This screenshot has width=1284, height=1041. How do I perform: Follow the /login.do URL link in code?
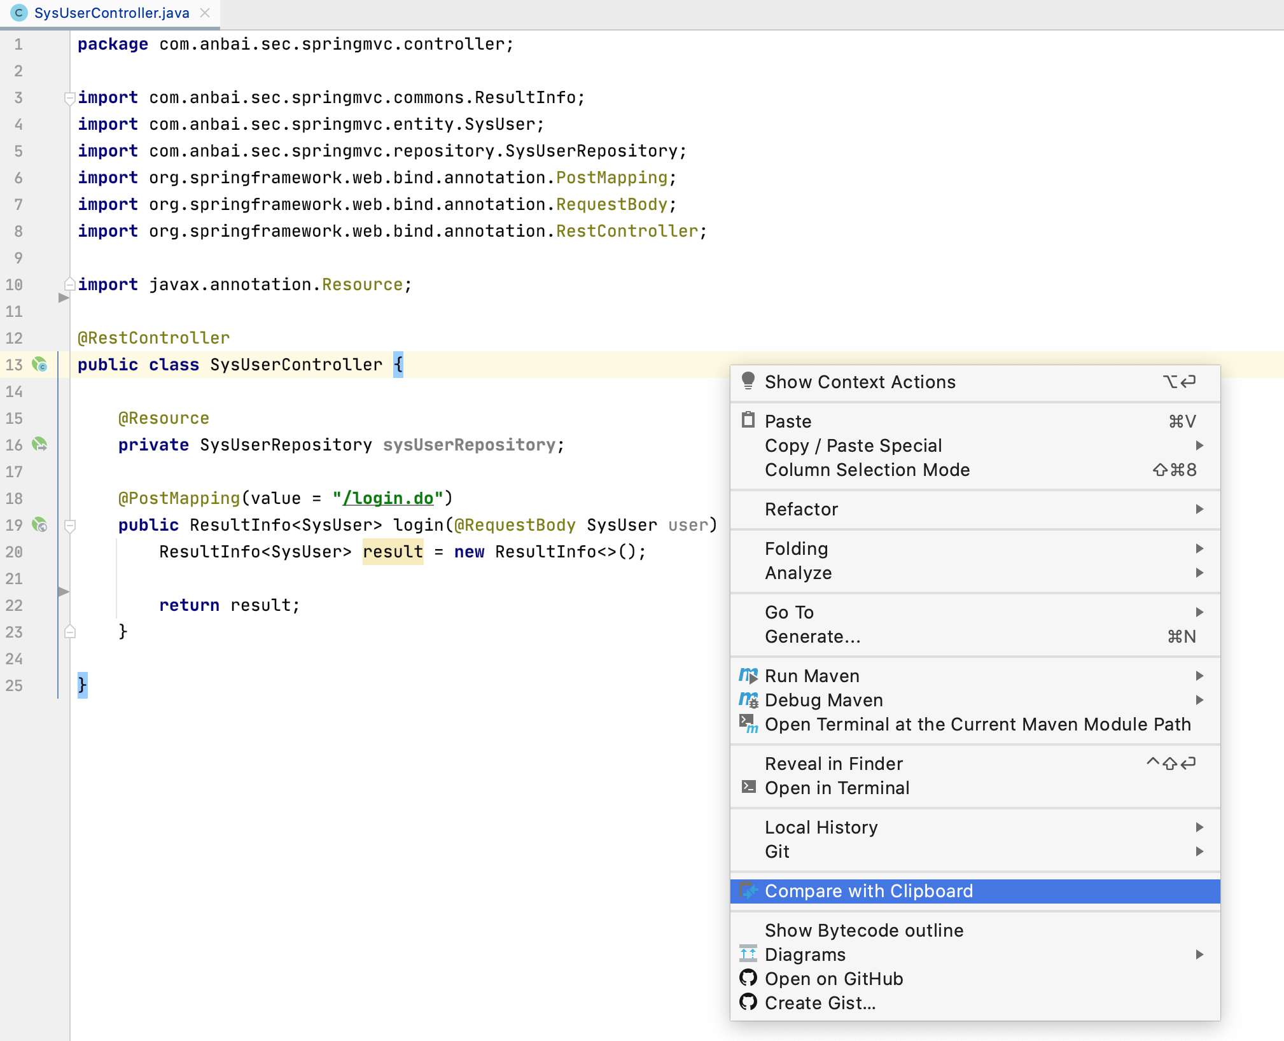pos(388,498)
